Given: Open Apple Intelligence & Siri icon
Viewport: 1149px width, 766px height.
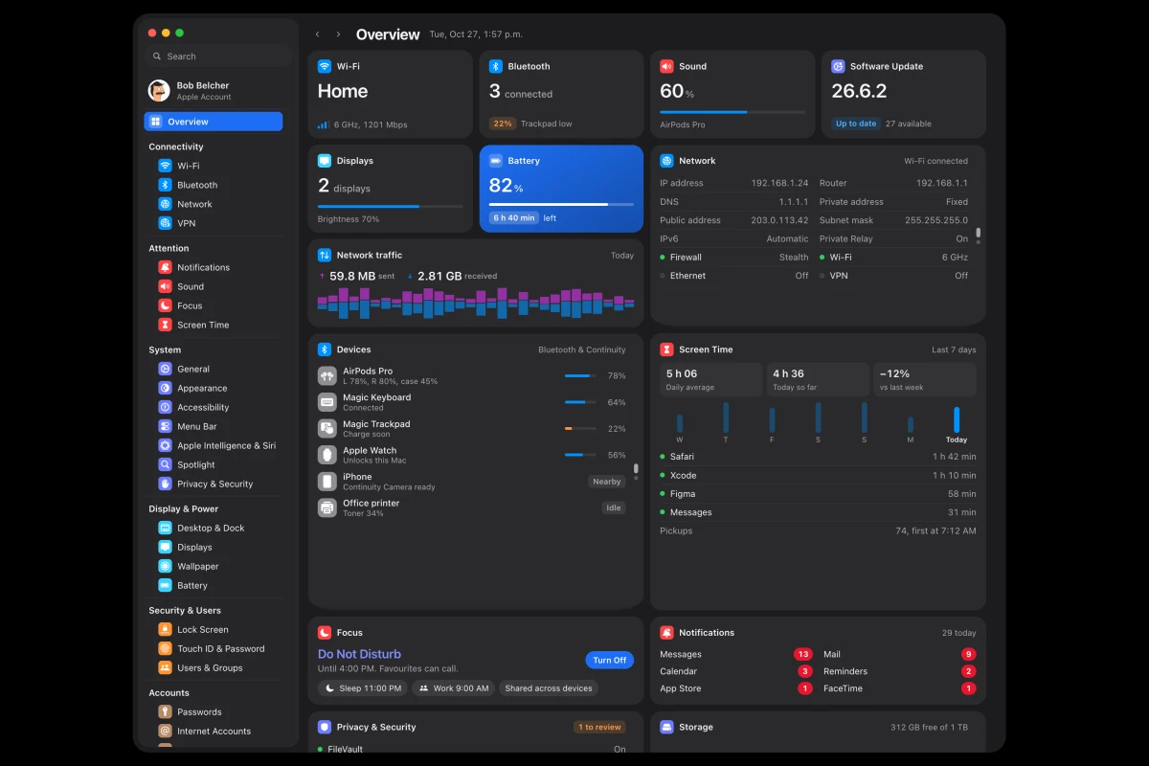Looking at the screenshot, I should 165,445.
